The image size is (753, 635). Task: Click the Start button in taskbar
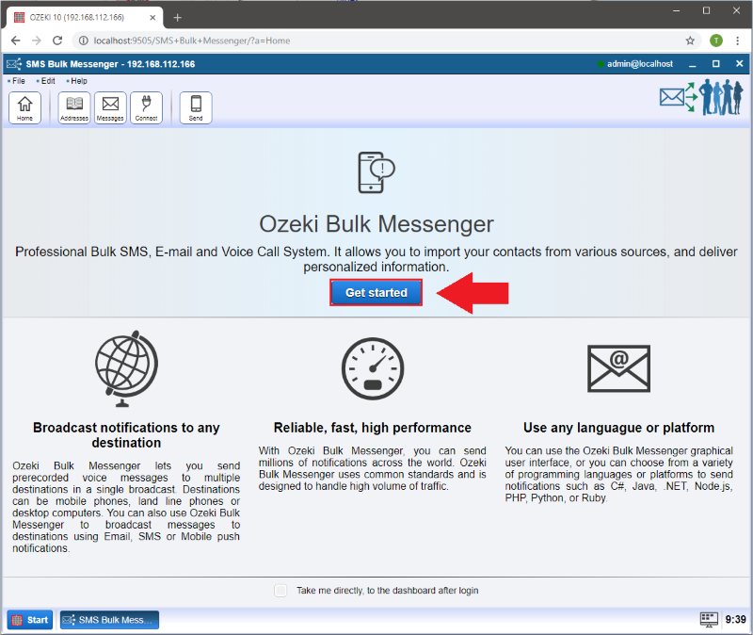[x=30, y=620]
